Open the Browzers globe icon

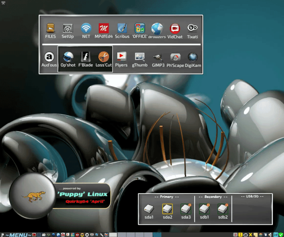[157, 29]
